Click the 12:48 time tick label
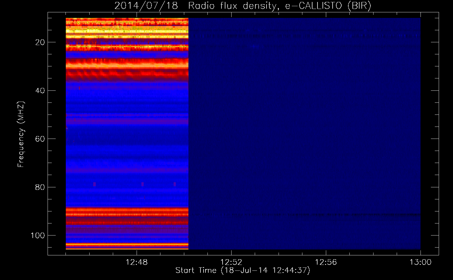 tap(137, 262)
